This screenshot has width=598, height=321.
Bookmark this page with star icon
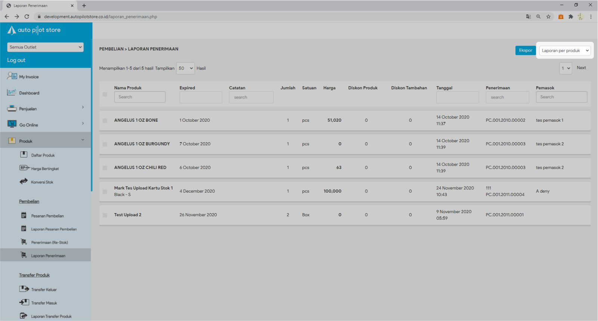[x=548, y=16]
